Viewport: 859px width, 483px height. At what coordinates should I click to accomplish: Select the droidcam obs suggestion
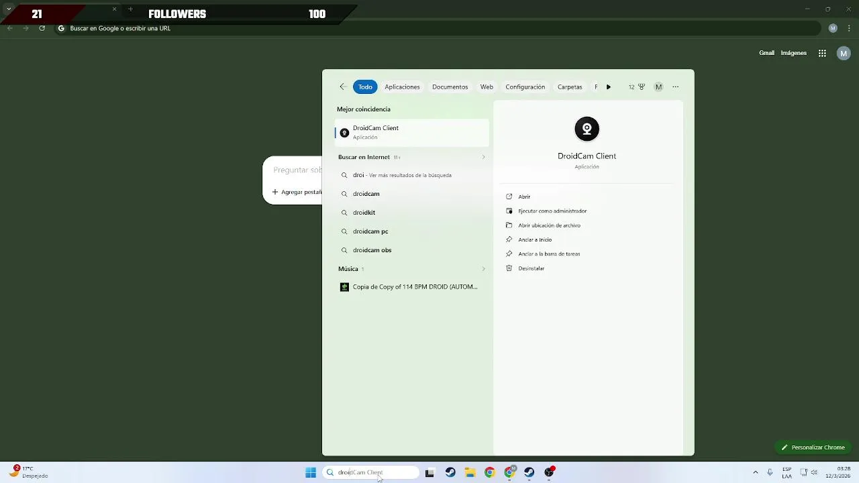pyautogui.click(x=412, y=250)
